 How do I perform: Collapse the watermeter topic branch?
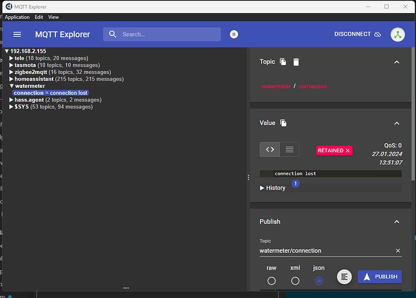[11, 86]
